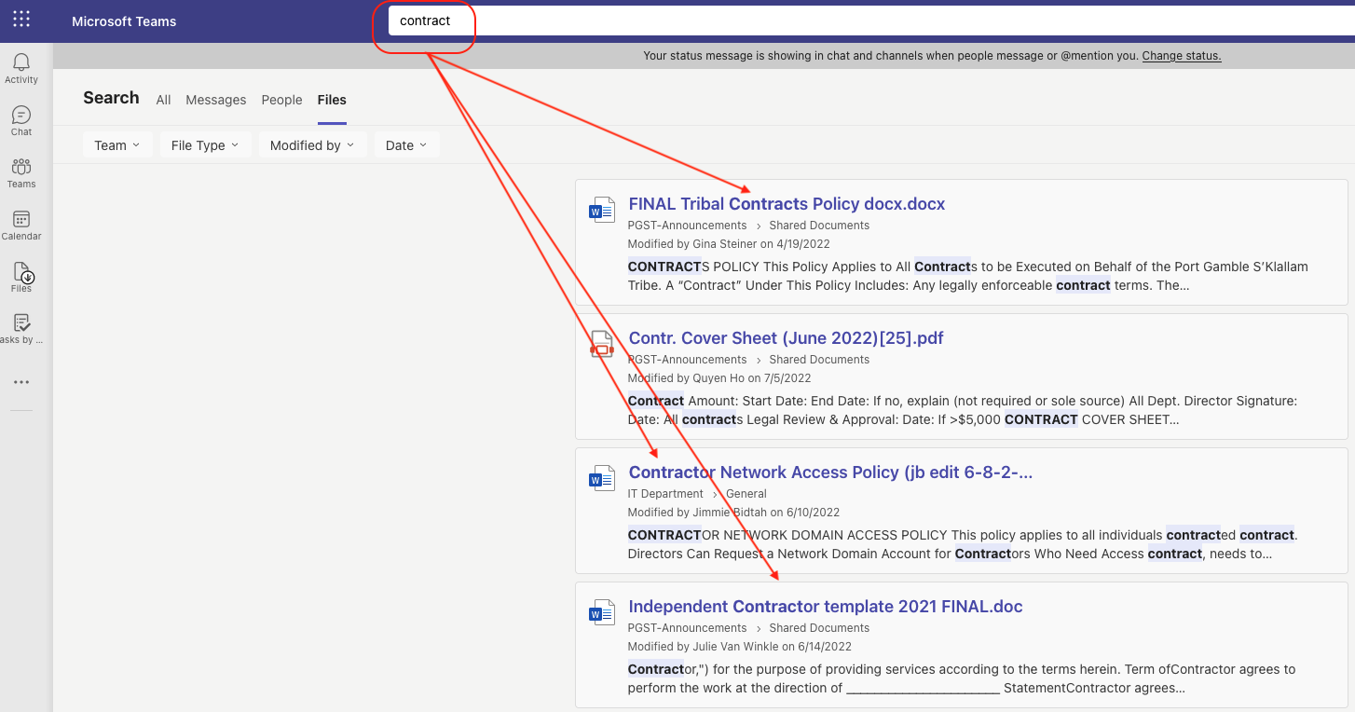Click PGST-Announcements under Independent Contractor template
Viewport: 1355px width, 712px height.
tap(687, 628)
